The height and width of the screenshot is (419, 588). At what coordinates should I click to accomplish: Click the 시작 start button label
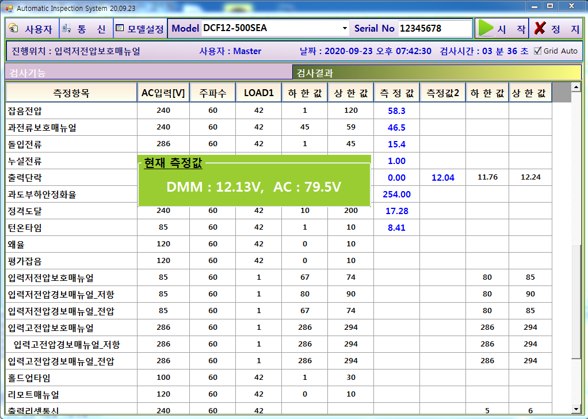(511, 29)
